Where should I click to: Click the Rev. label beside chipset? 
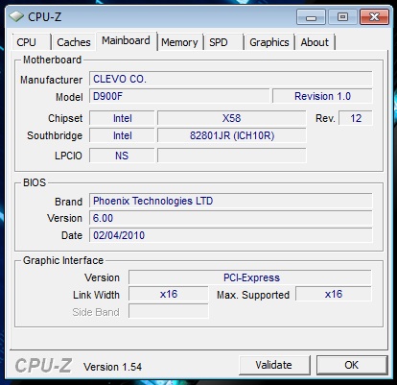tap(325, 118)
